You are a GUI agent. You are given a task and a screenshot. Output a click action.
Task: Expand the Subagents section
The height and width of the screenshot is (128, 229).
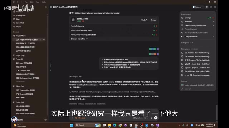(x=187, y=43)
